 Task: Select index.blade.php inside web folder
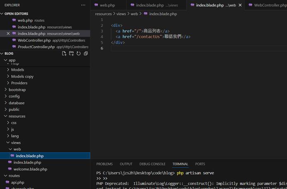45,156
